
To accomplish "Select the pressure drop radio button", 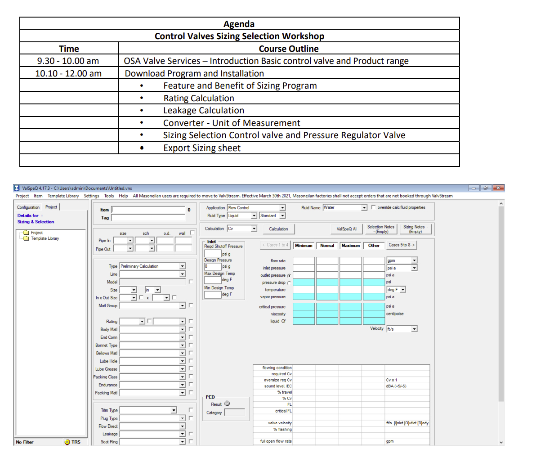I will (289, 283).
